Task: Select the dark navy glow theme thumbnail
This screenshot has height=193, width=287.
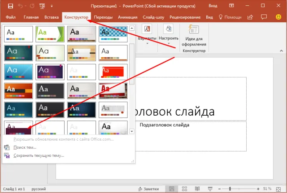Action: 82,109
